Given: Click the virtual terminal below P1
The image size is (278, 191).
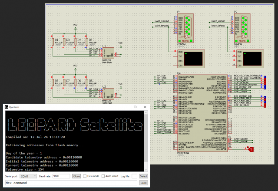Looking at the screenshot, I should pos(191,59).
